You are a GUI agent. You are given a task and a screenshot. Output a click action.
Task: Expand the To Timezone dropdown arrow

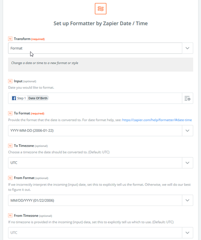click(187, 163)
